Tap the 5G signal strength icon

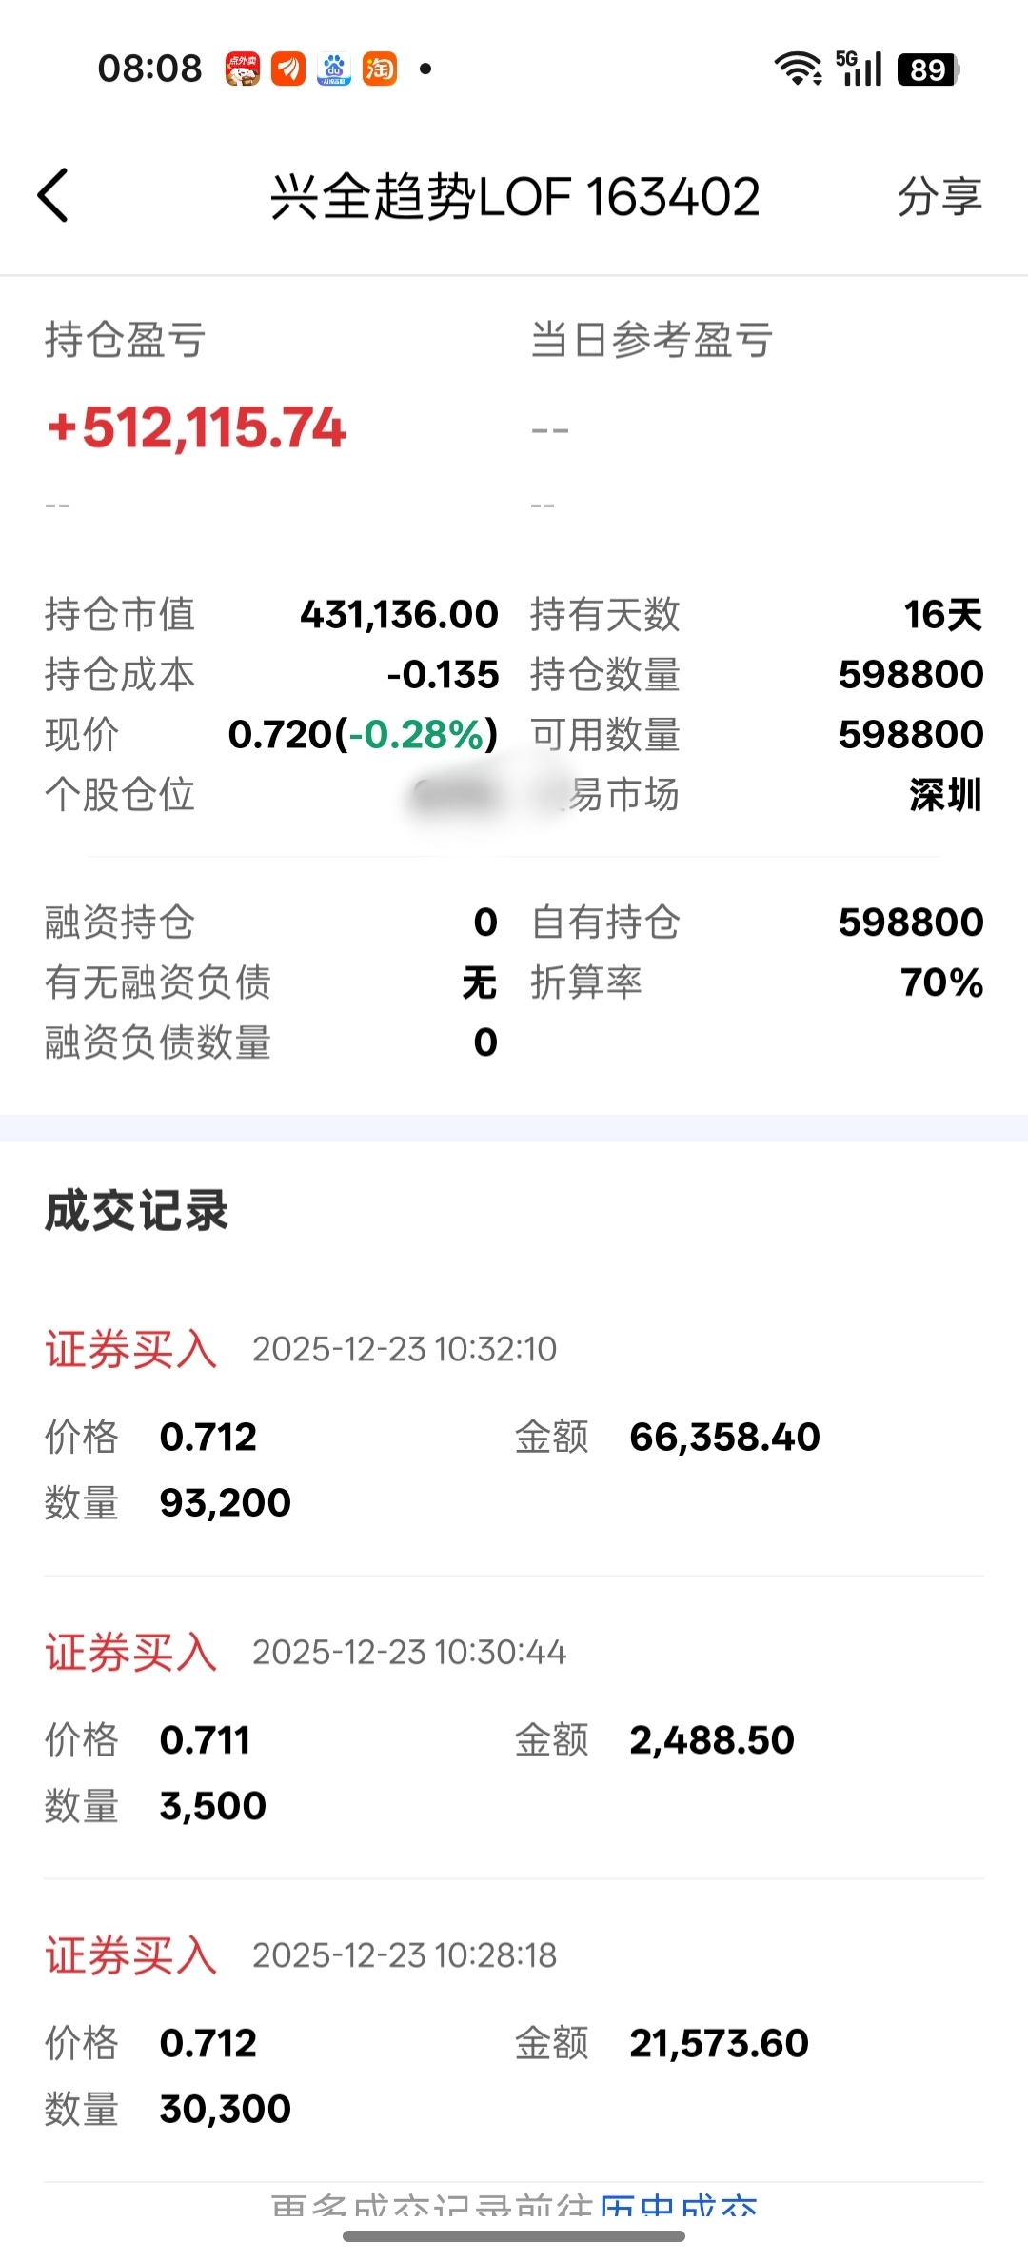click(860, 69)
